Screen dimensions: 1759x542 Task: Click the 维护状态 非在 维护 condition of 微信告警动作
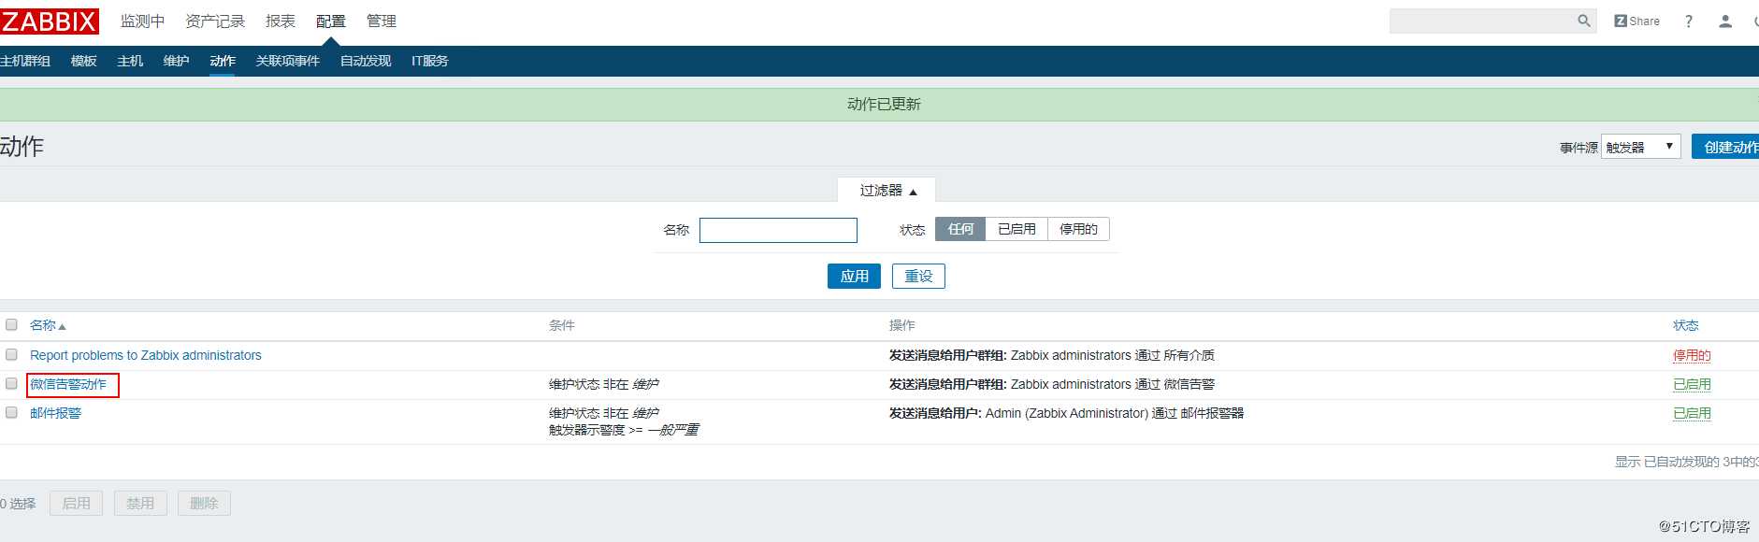(604, 384)
